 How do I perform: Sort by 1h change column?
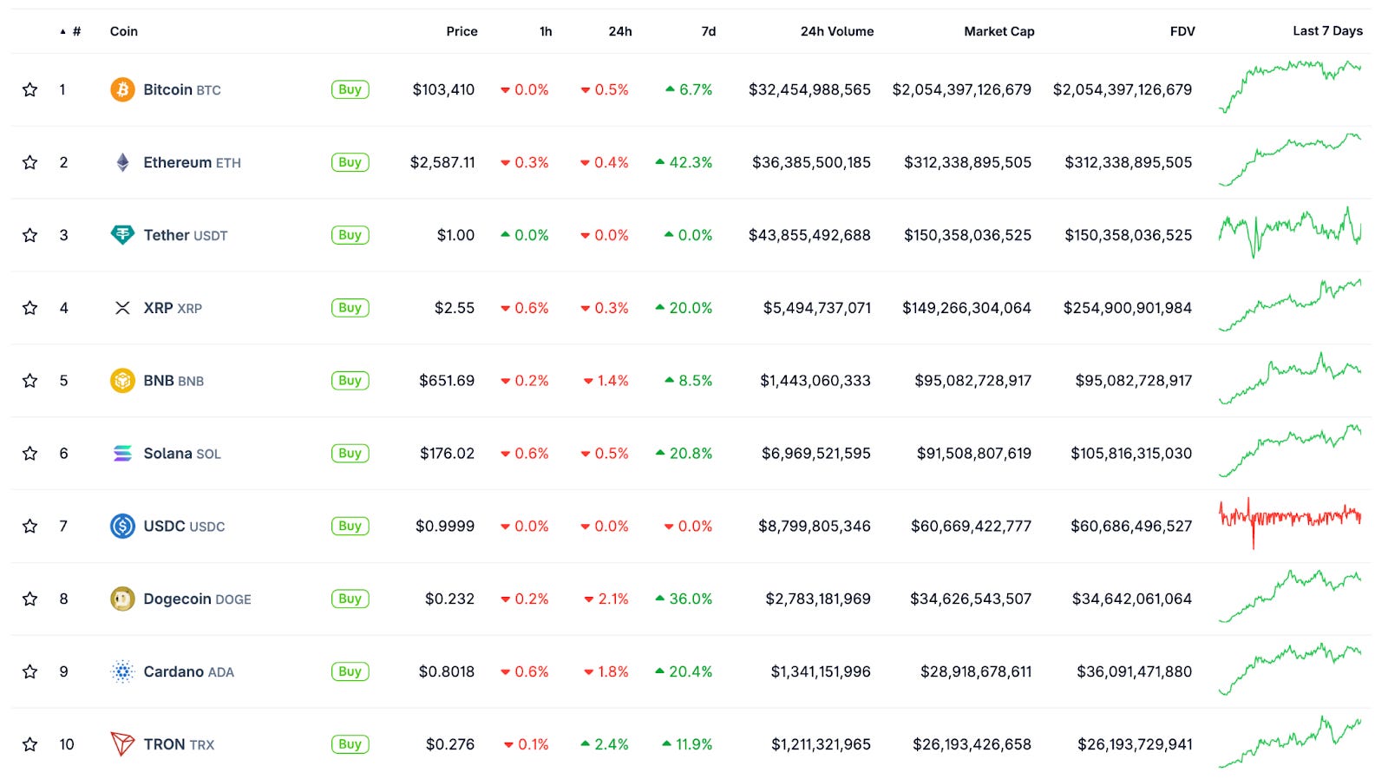pos(546,31)
